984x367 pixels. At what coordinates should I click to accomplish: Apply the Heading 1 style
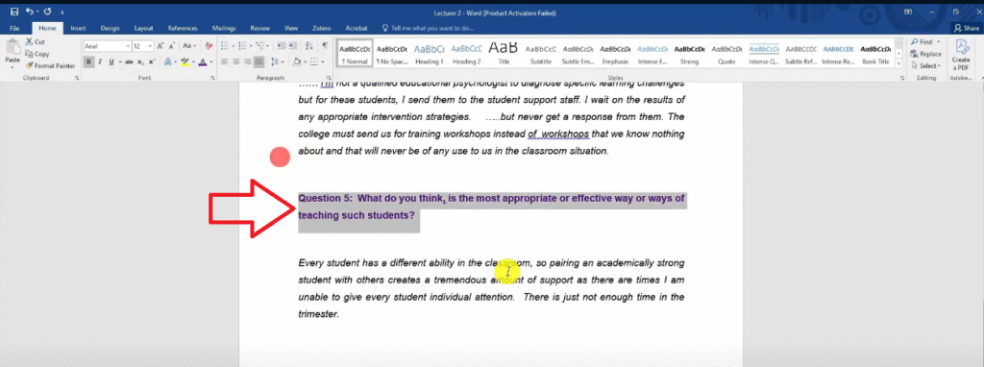click(x=430, y=54)
